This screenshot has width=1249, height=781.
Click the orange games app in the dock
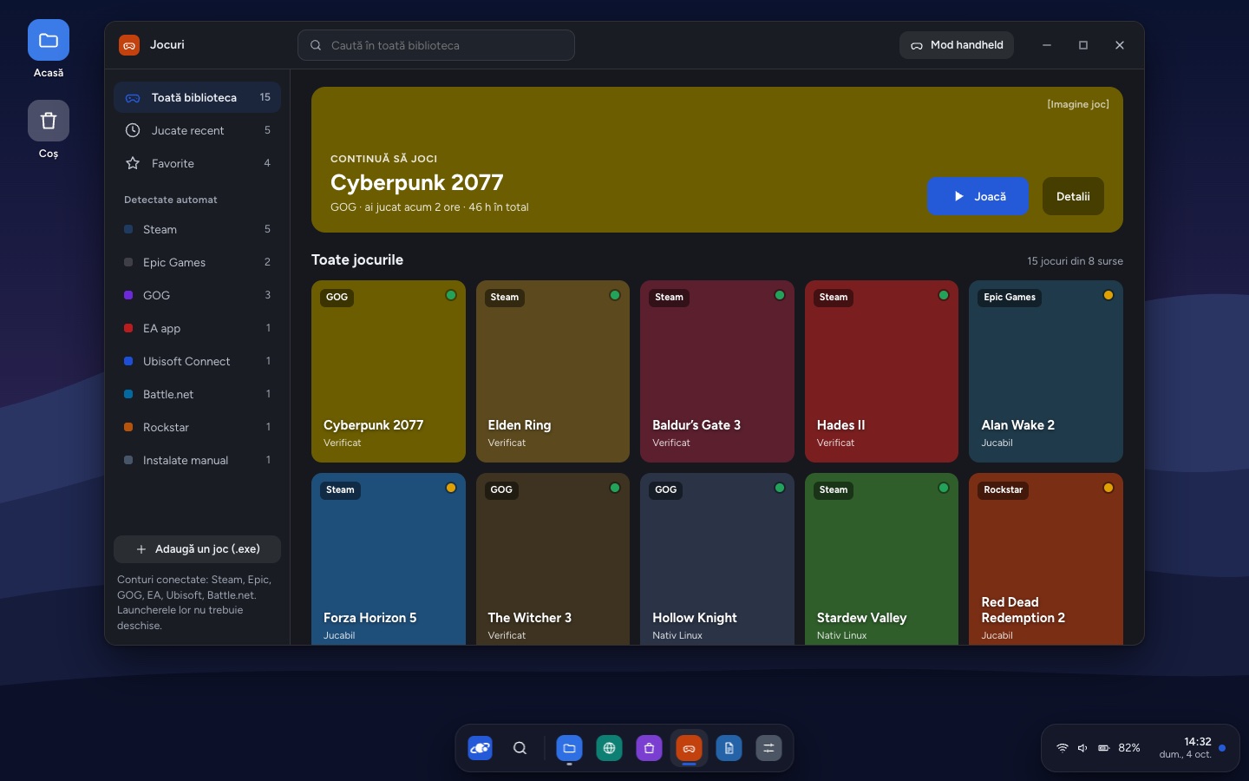point(690,748)
